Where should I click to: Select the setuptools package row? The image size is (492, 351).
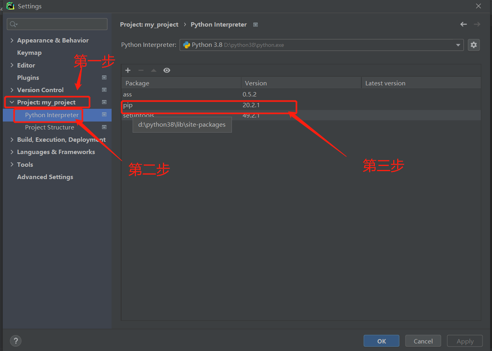pyautogui.click(x=301, y=115)
